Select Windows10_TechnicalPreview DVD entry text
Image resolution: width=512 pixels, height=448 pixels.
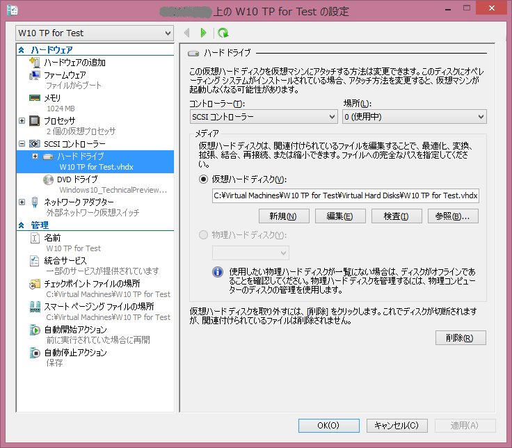(x=113, y=190)
